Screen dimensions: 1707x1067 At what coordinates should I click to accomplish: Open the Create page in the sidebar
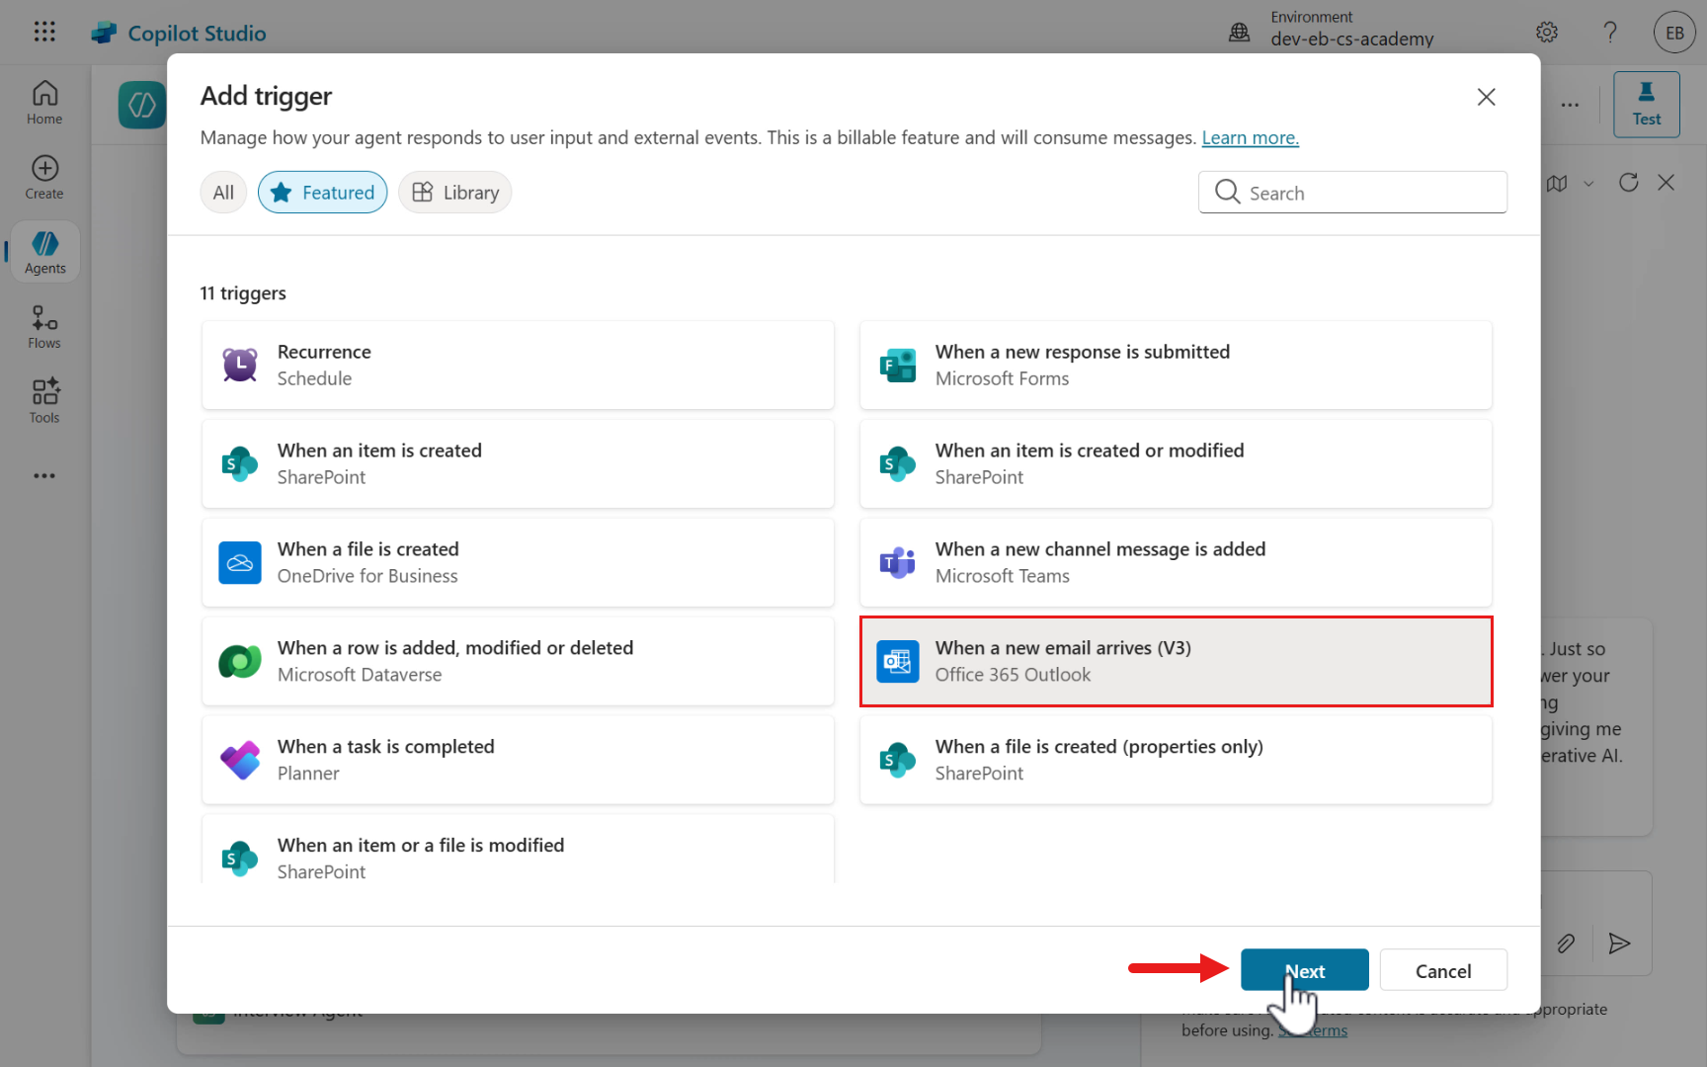44,178
